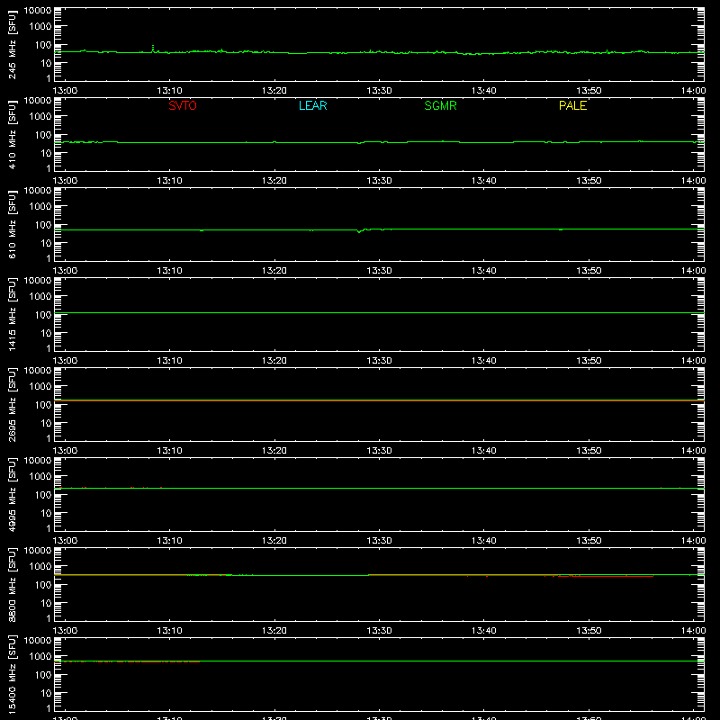Screen dimensions: 720x720
Task: Click the 13:00 label under the 2695 MHz plot
Action: tap(65, 451)
